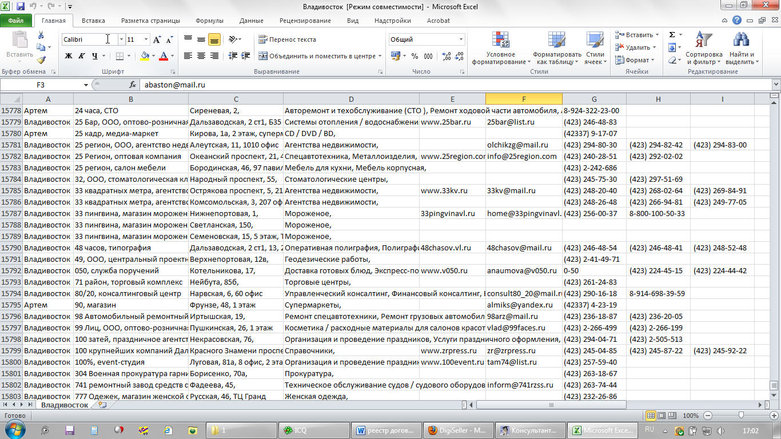Screen dimensions: 781x439
Task: Click Перенос текста (Wrap text)
Action: pos(287,39)
